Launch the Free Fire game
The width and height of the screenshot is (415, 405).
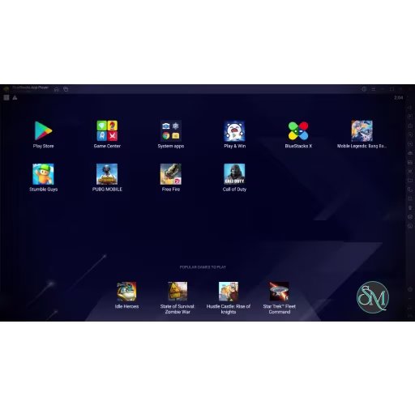pyautogui.click(x=171, y=174)
